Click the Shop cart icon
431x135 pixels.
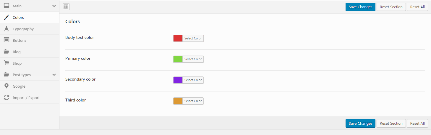click(x=7, y=63)
